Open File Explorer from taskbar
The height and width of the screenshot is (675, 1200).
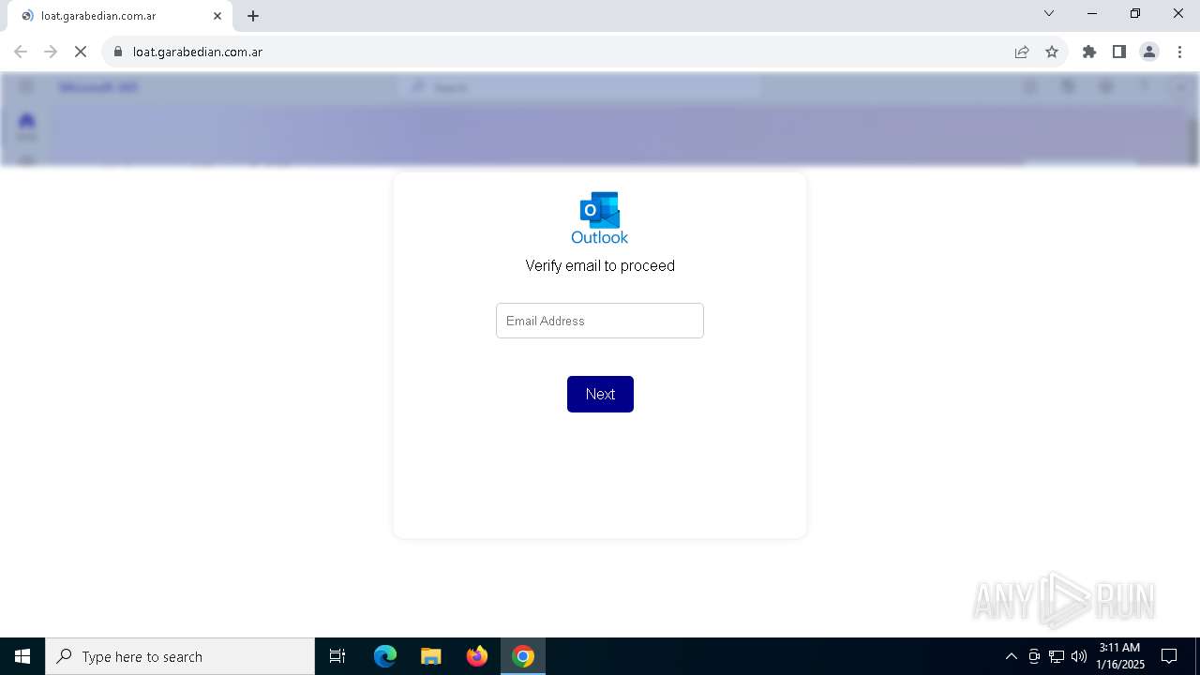(x=430, y=656)
